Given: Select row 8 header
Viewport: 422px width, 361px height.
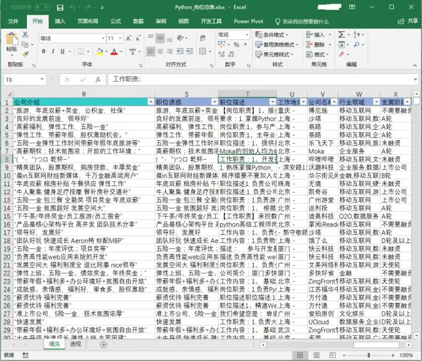Looking at the screenshot, I should [7, 159].
